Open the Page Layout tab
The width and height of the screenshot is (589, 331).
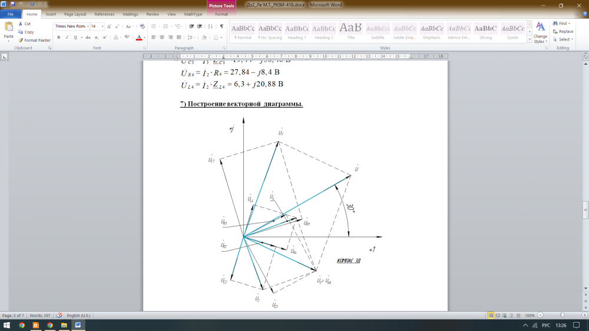click(75, 14)
